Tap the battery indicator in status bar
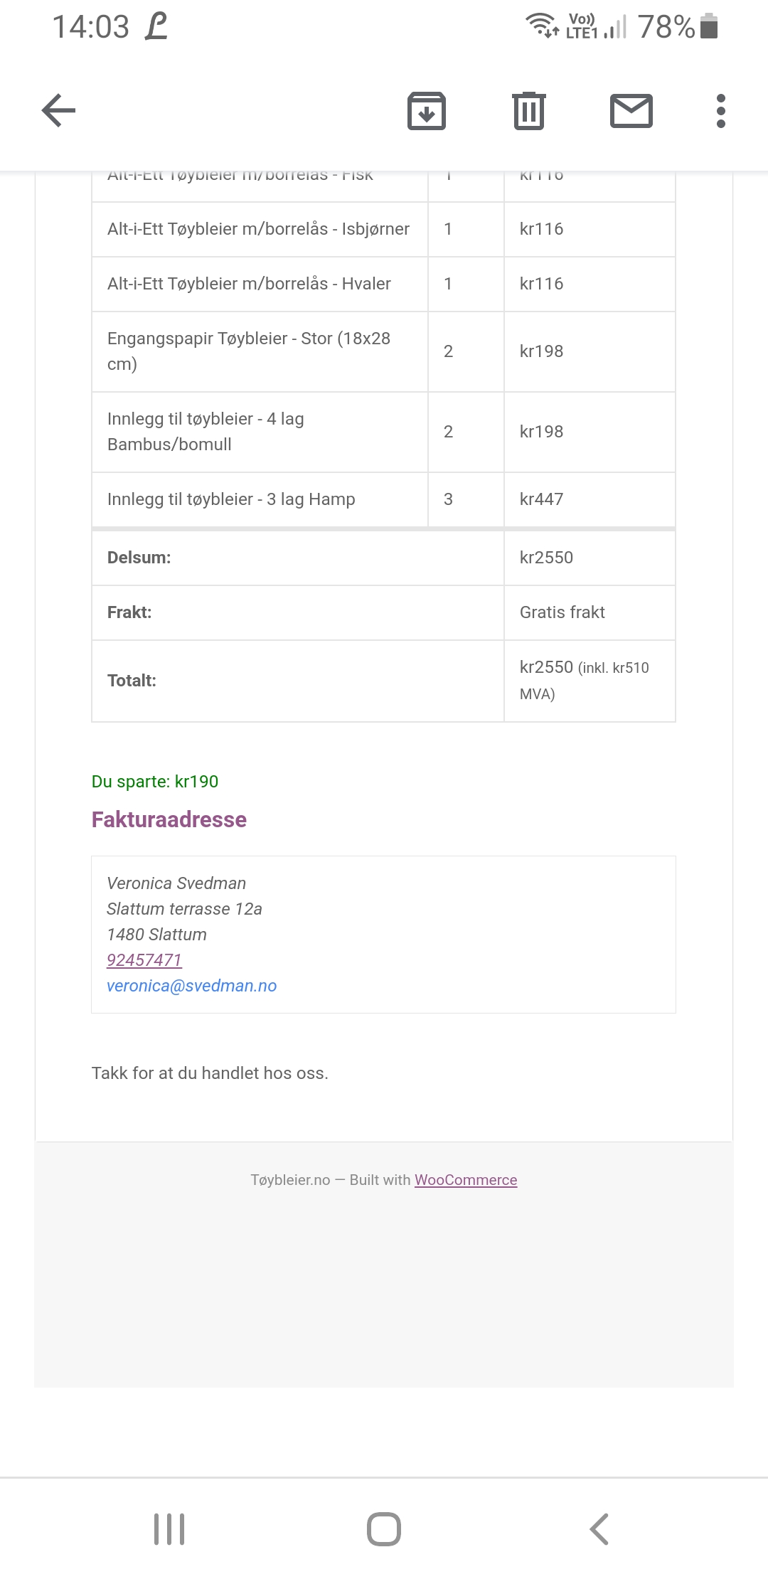 coord(709,26)
